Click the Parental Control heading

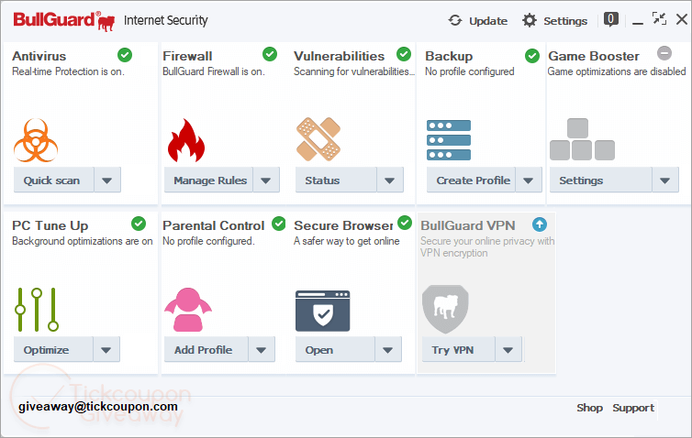click(x=213, y=225)
